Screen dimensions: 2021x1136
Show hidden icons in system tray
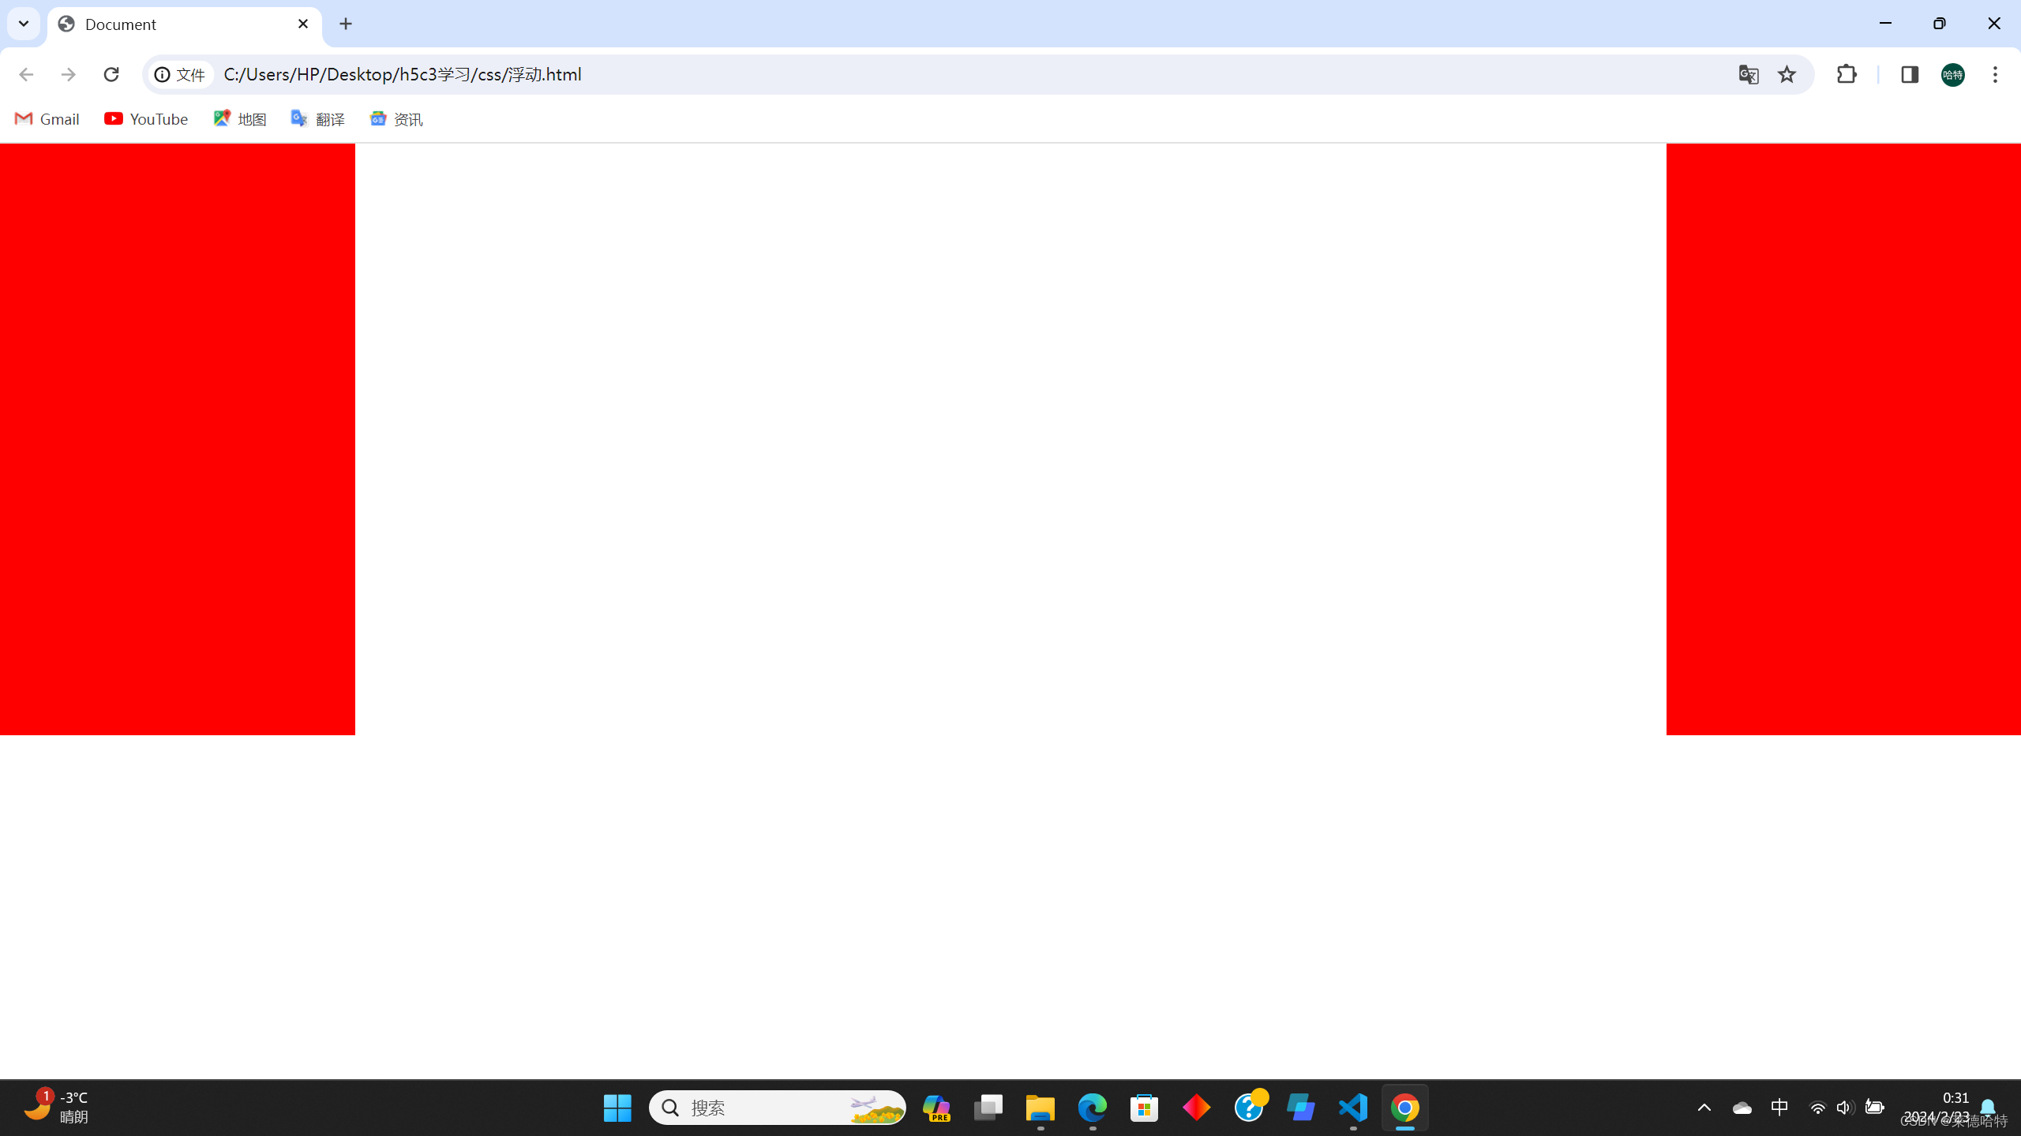[1704, 1108]
